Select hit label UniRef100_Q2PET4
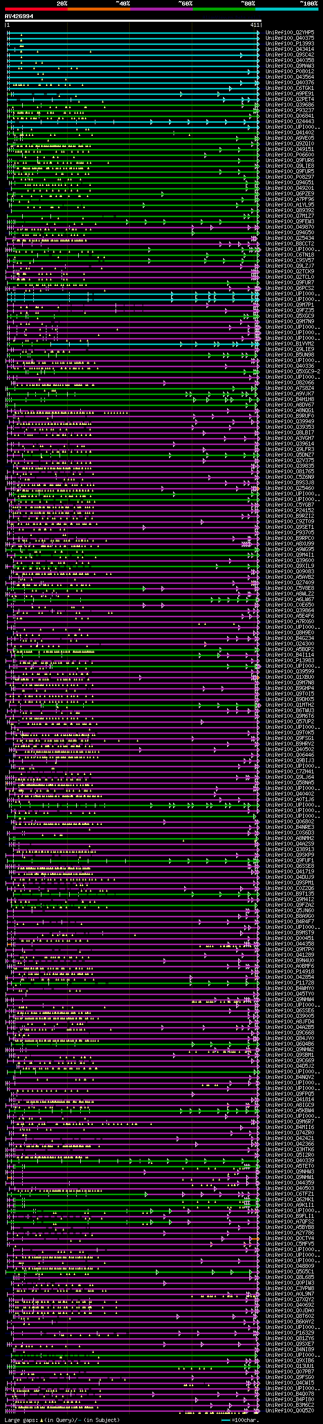 point(290,99)
